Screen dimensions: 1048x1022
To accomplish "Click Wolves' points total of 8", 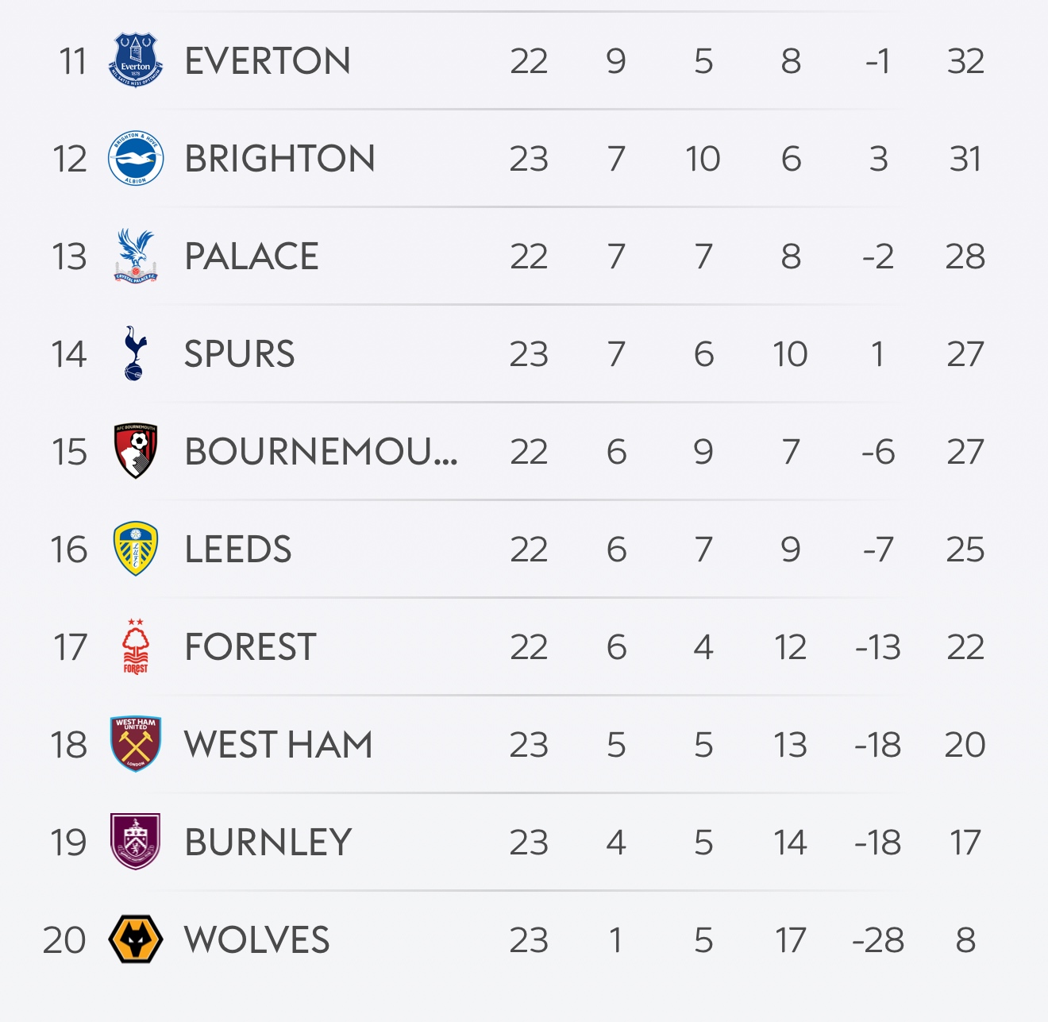I will [x=965, y=940].
